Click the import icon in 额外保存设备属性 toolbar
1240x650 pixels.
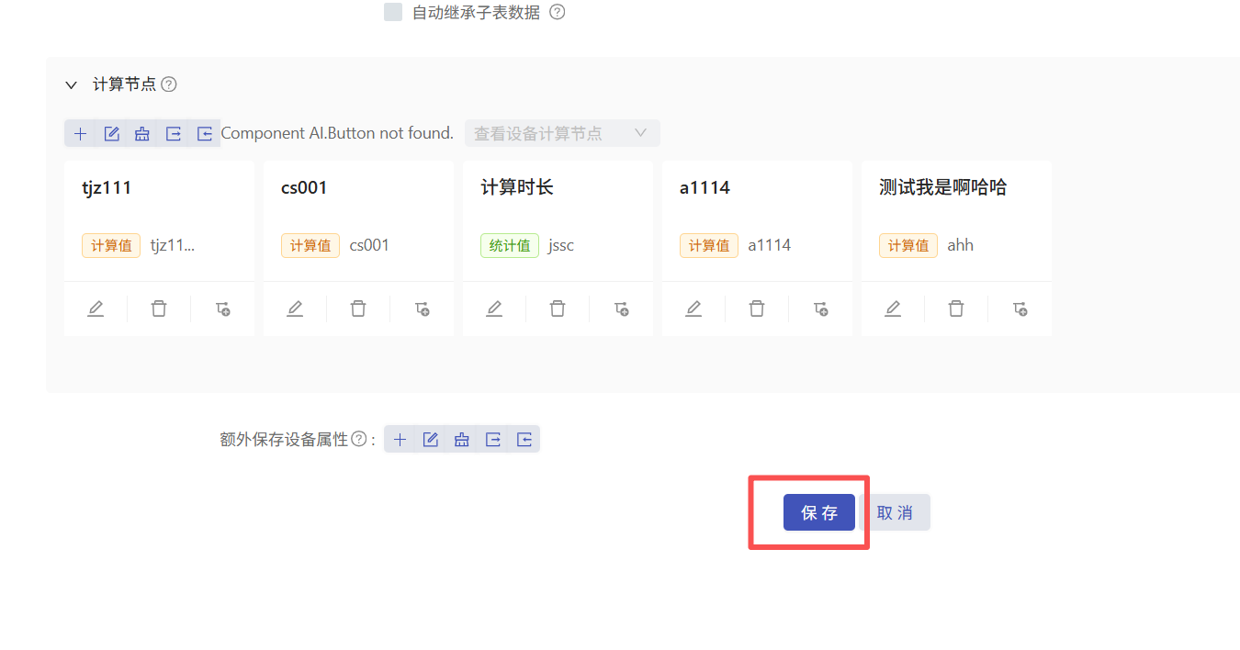click(x=524, y=440)
